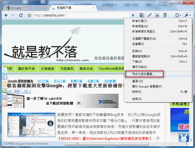The width and height of the screenshot is (195, 148).
Task: Open the MP3下載 ad link
Action: point(43,81)
